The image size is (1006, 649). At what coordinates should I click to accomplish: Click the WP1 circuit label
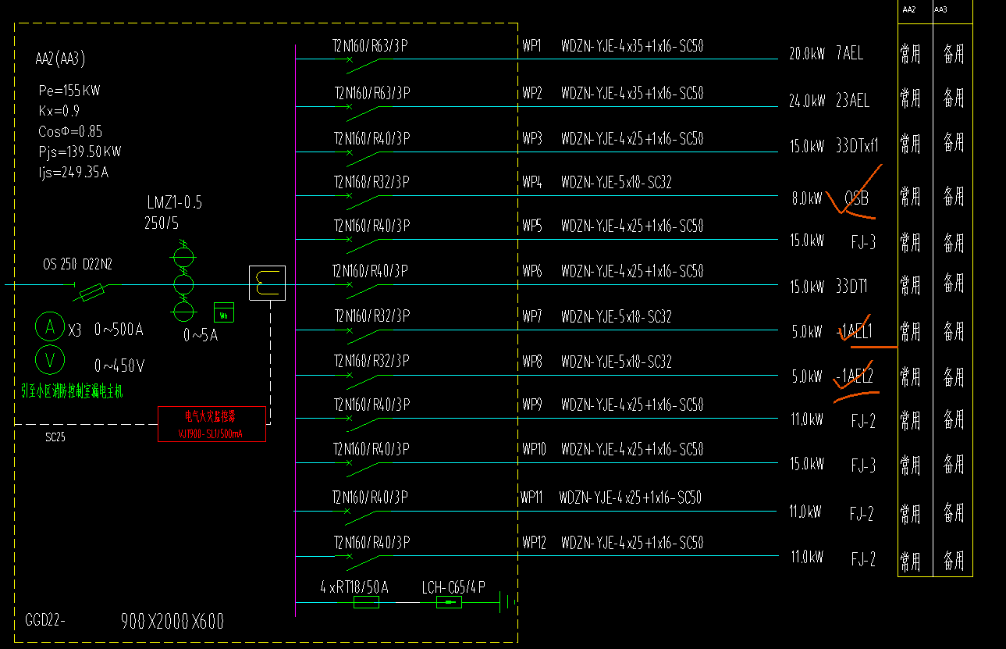531,46
